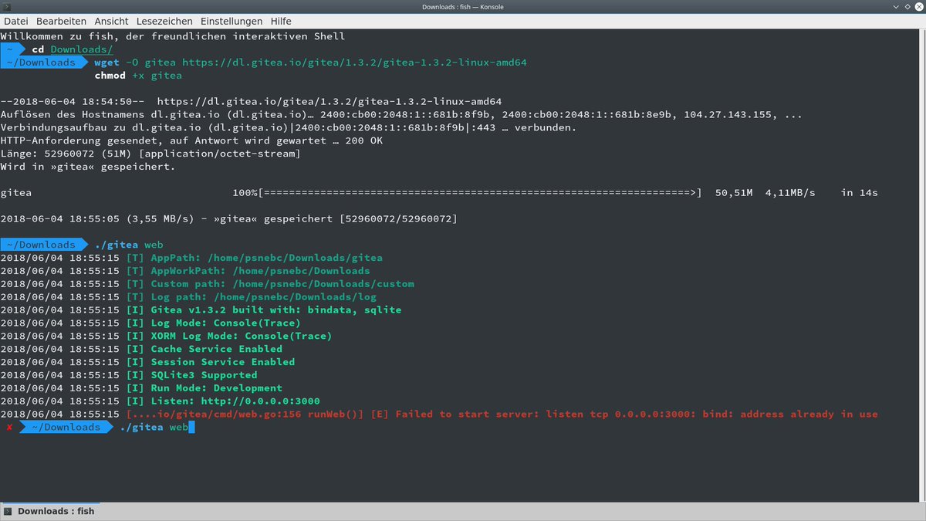Click the '2018-06-04 18:55:05 (3,55 MB/s)' summary line
This screenshot has width=926, height=521.
click(229, 219)
